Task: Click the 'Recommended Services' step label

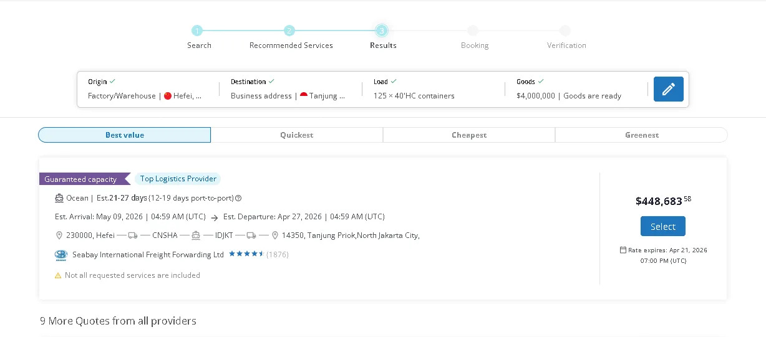Action: click(x=291, y=45)
